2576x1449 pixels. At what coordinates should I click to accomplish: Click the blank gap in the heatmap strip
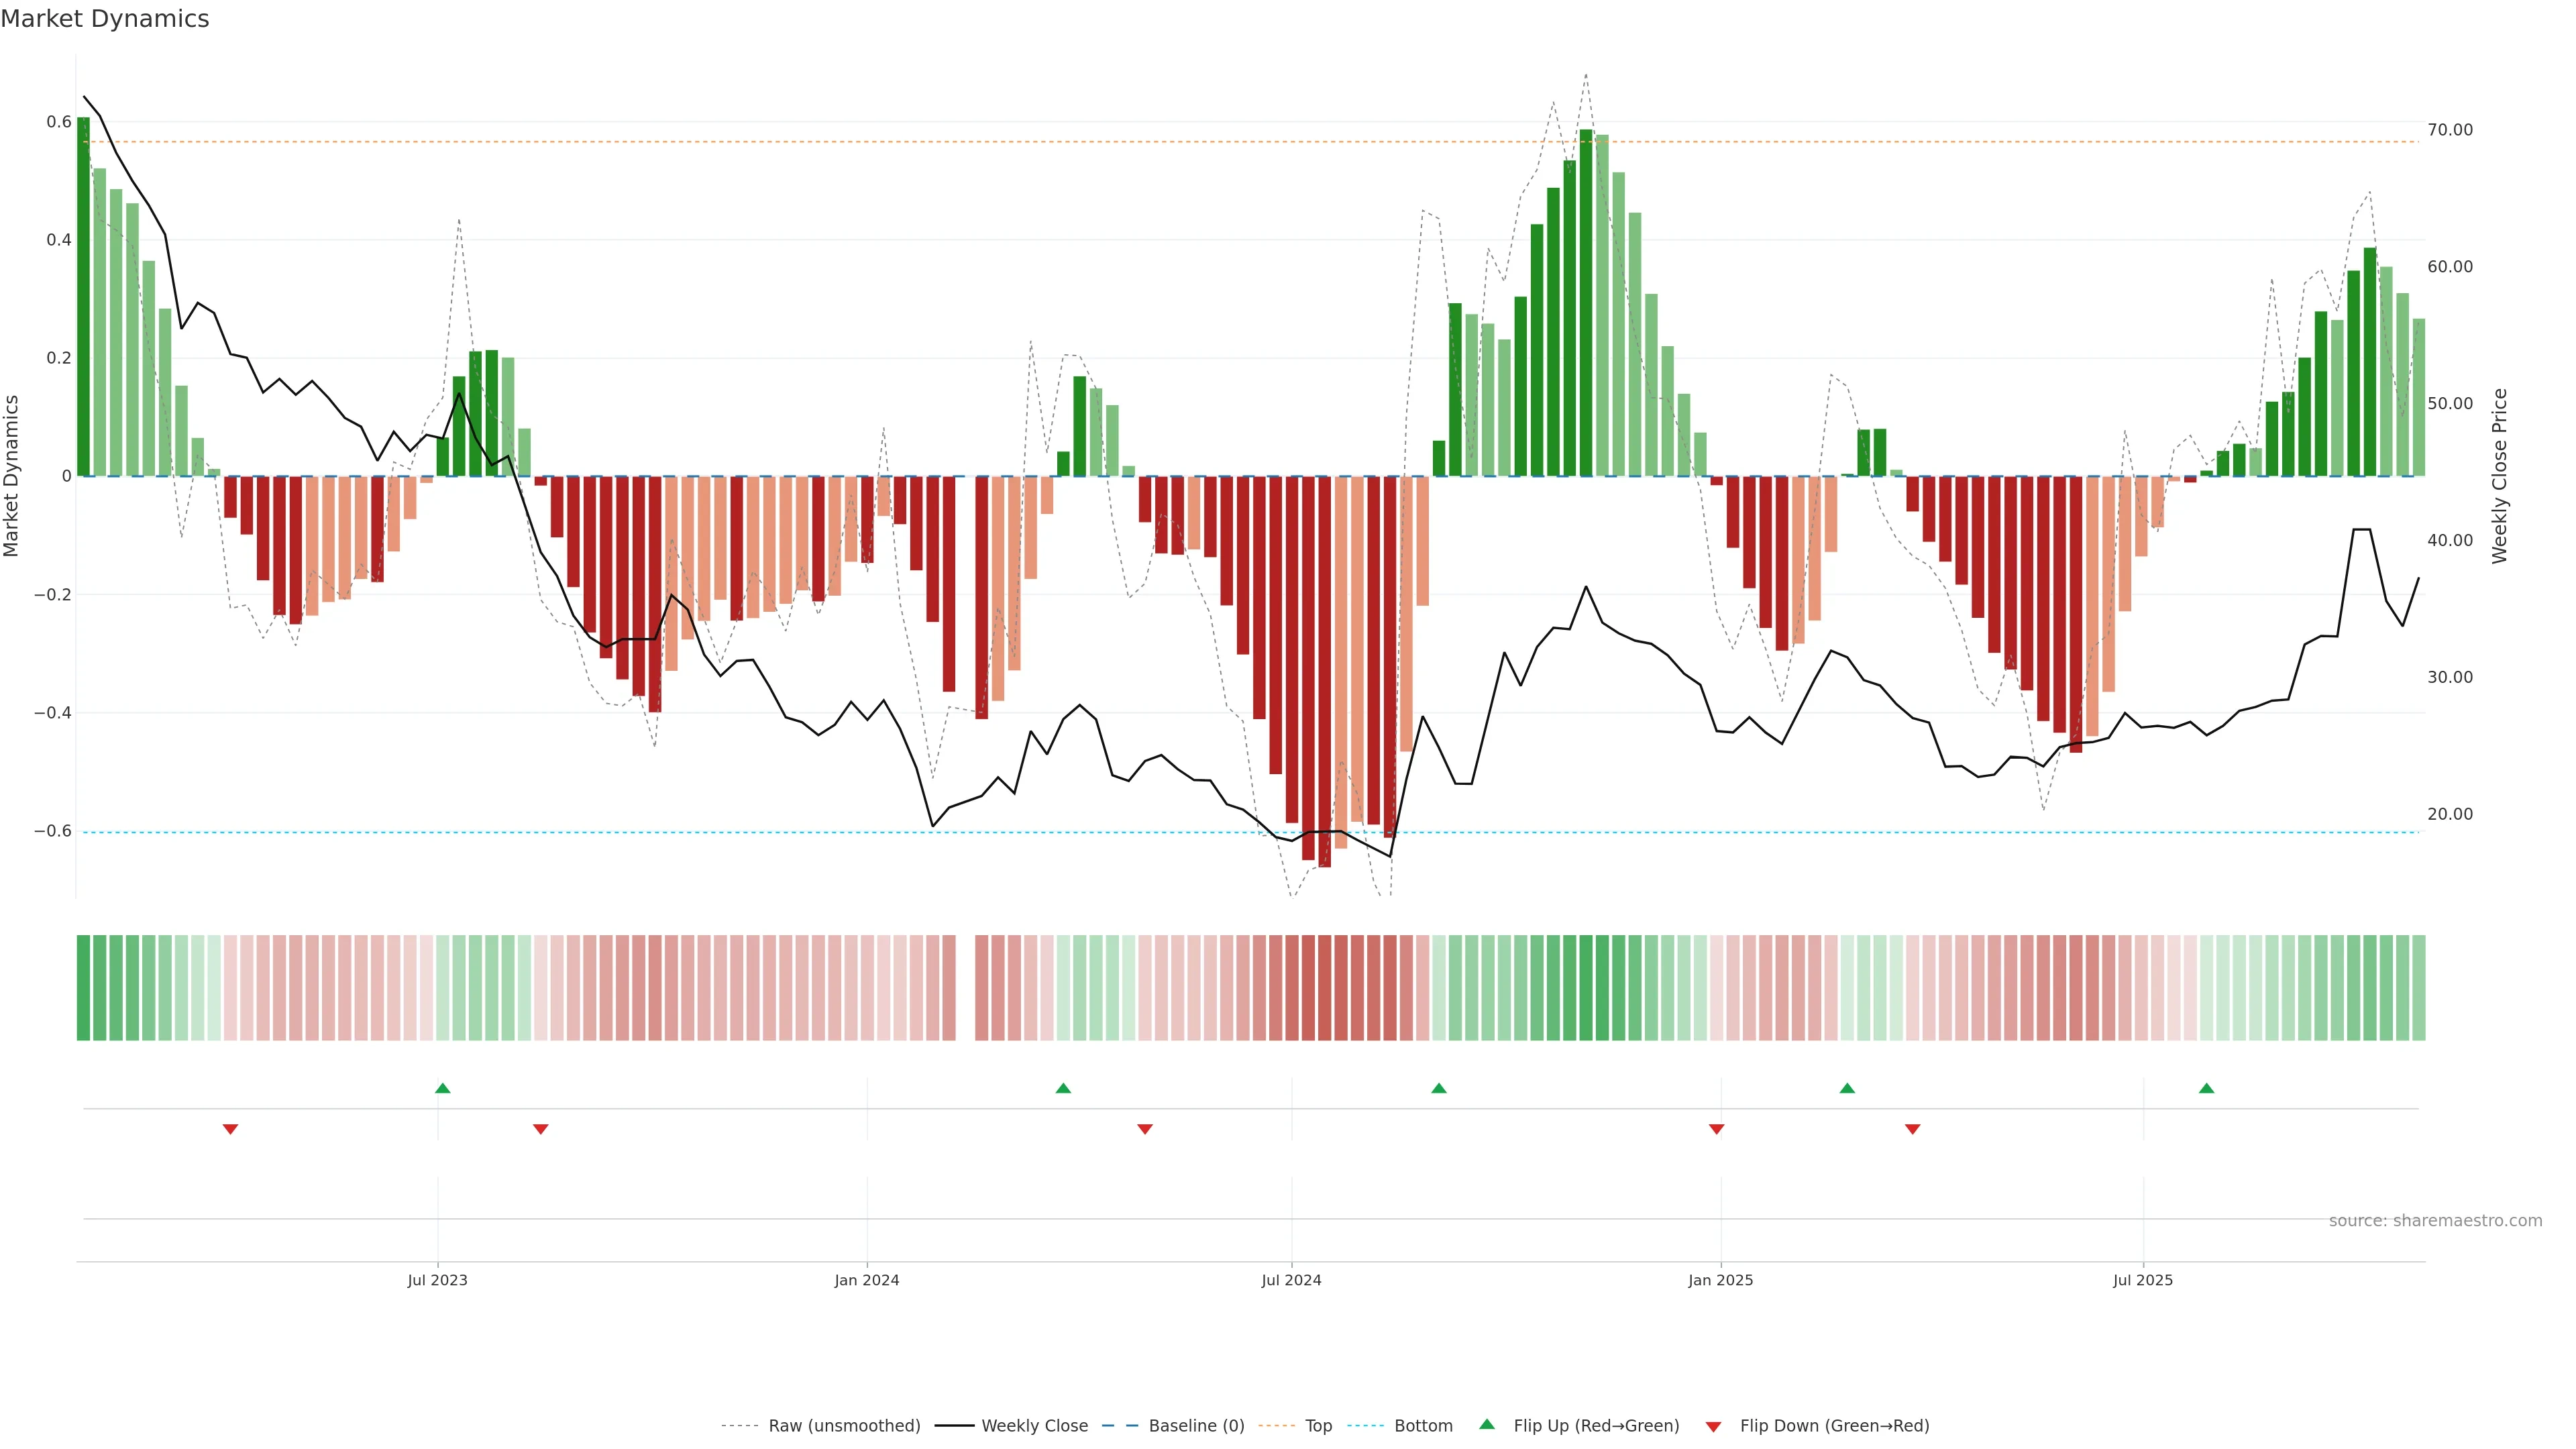[965, 988]
